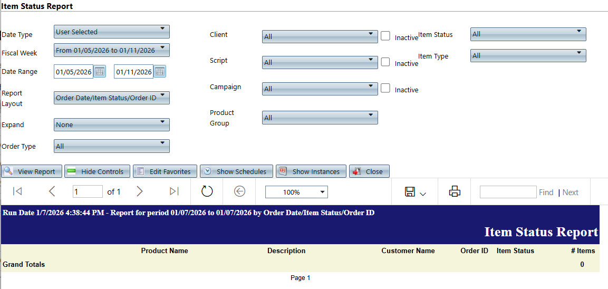This screenshot has width=608, height=289.
Task: Open the save/export report menu
Action: coord(415,192)
